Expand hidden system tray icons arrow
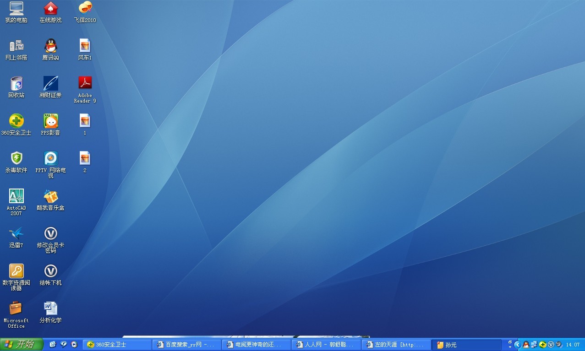 point(518,345)
